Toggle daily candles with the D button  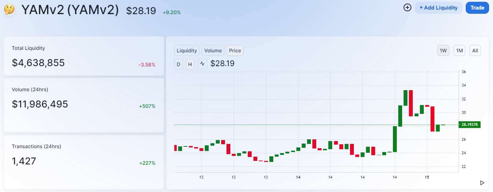179,64
